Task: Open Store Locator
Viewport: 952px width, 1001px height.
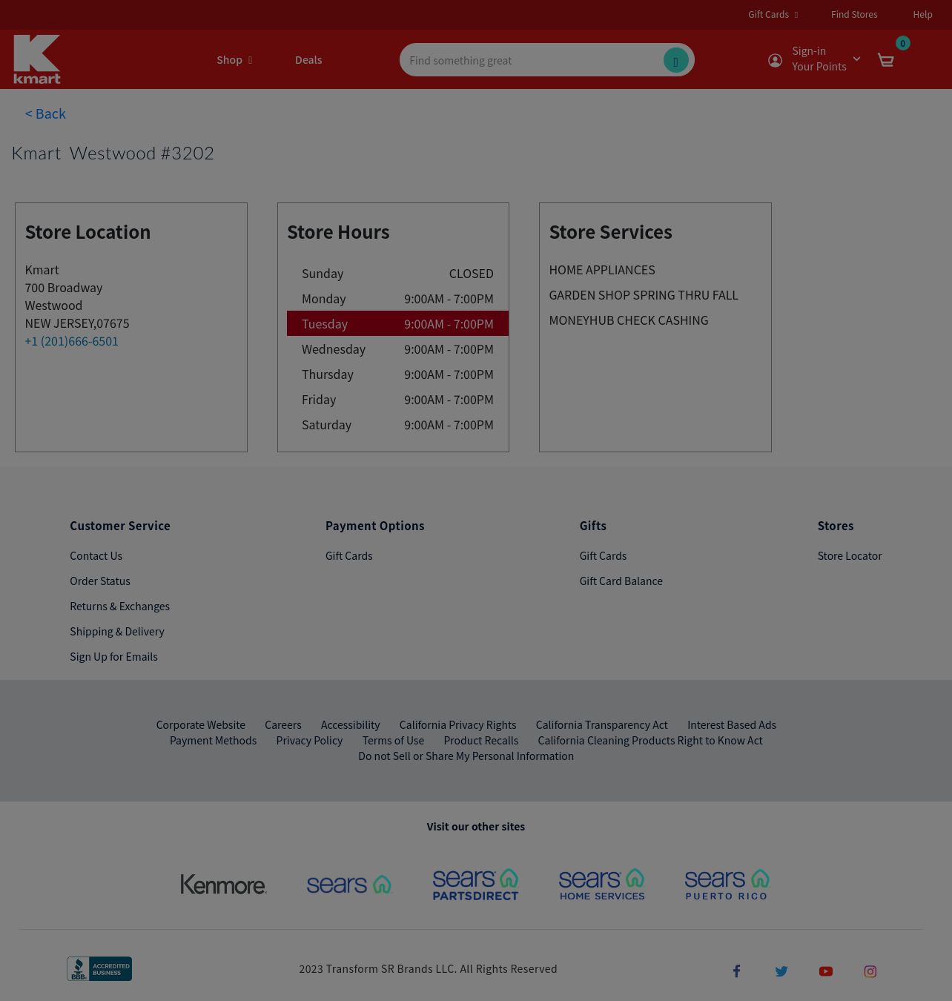Action: (x=850, y=555)
